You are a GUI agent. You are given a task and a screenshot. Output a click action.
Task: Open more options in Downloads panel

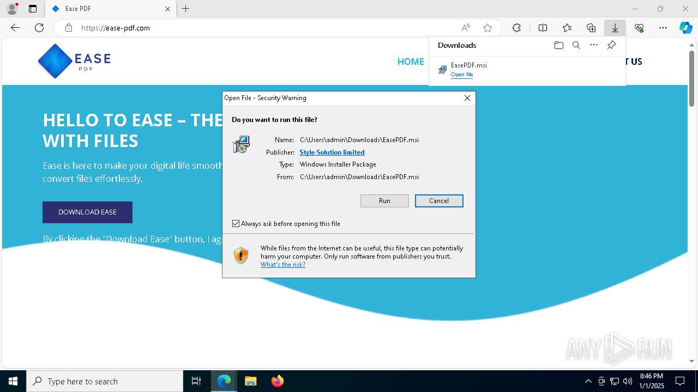594,45
